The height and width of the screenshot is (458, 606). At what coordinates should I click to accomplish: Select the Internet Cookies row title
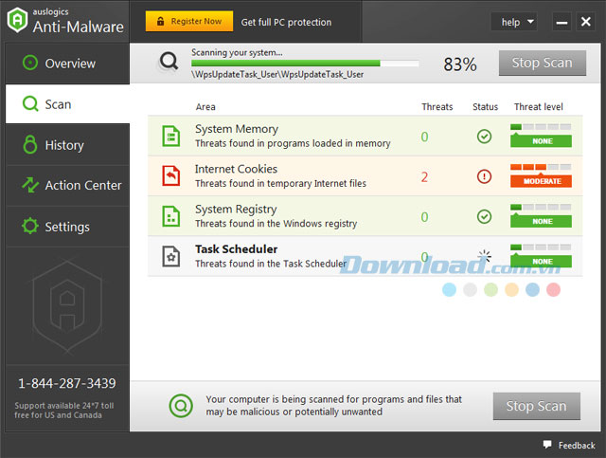236,169
